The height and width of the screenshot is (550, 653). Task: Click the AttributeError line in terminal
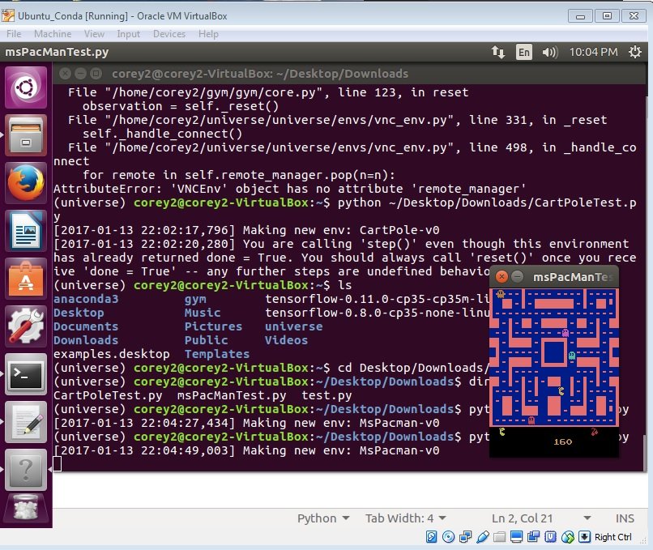tap(289, 189)
